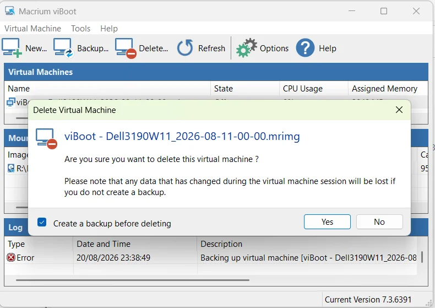
Task: Click the Macrium viBoot title bar app icon
Action: (10, 11)
